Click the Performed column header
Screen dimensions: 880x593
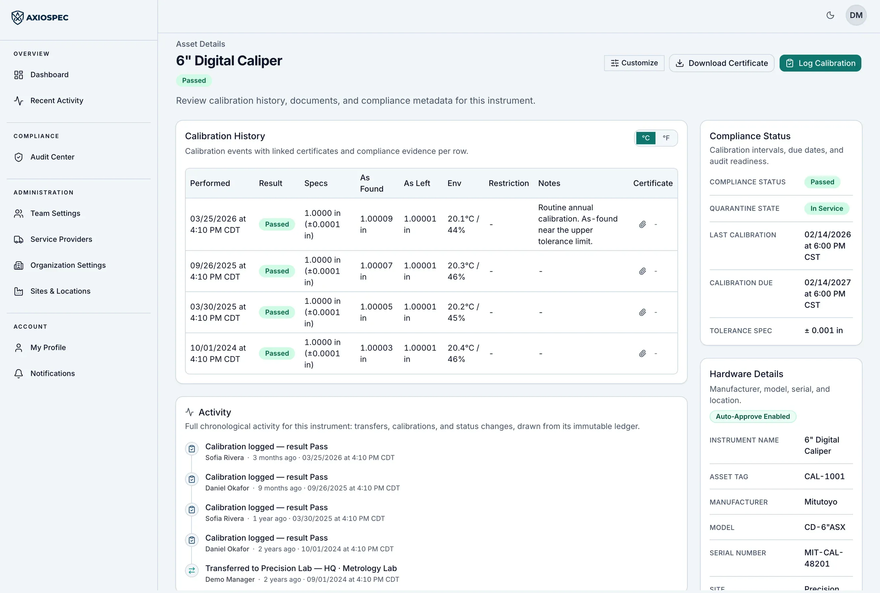pyautogui.click(x=210, y=184)
